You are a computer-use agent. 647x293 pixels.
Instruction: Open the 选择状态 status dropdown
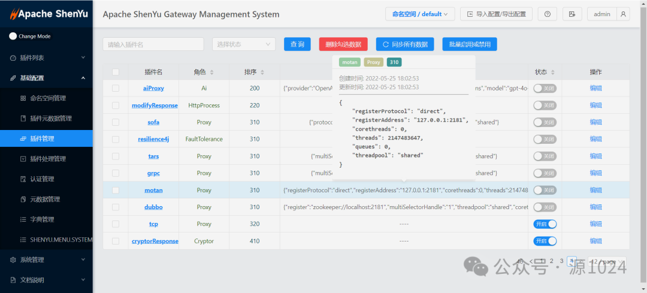(244, 44)
